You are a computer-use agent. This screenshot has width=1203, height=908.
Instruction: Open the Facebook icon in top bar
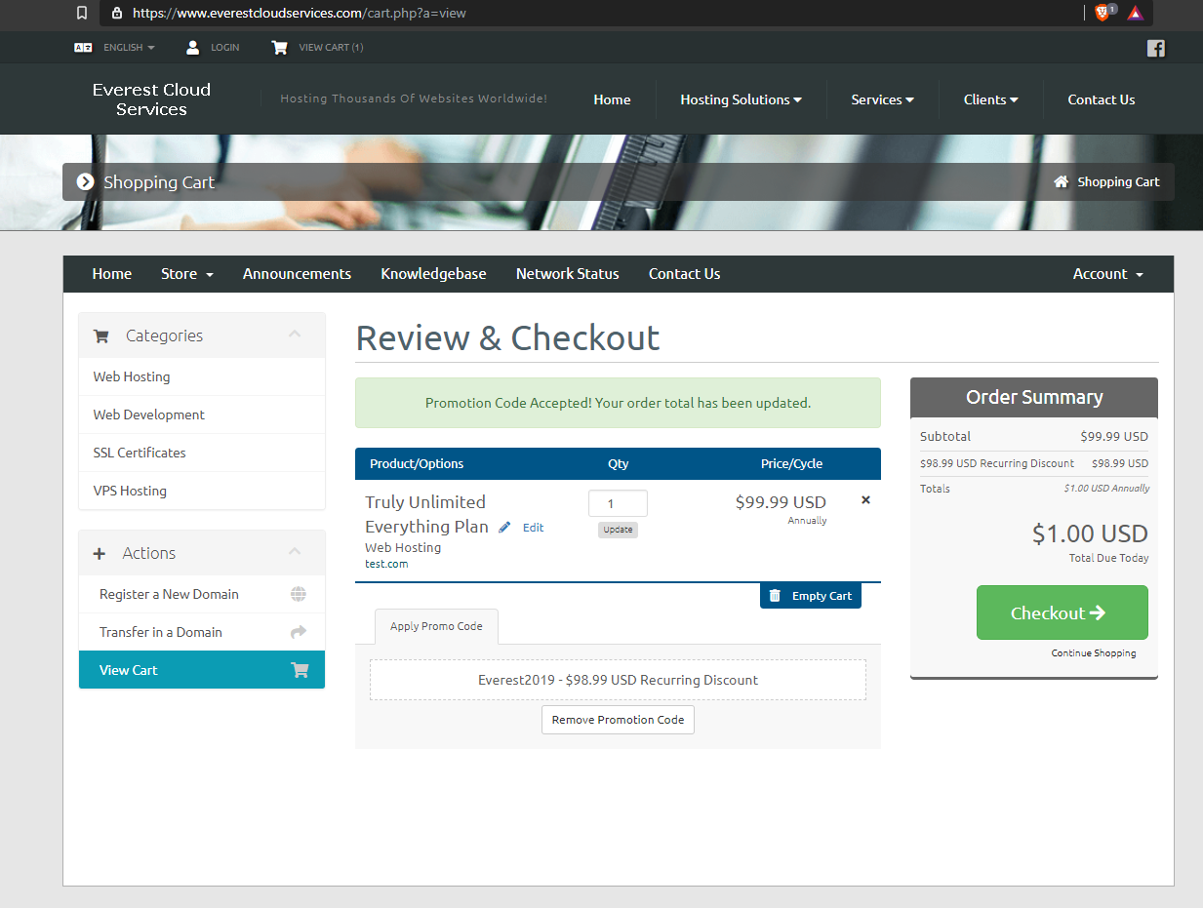point(1156,48)
